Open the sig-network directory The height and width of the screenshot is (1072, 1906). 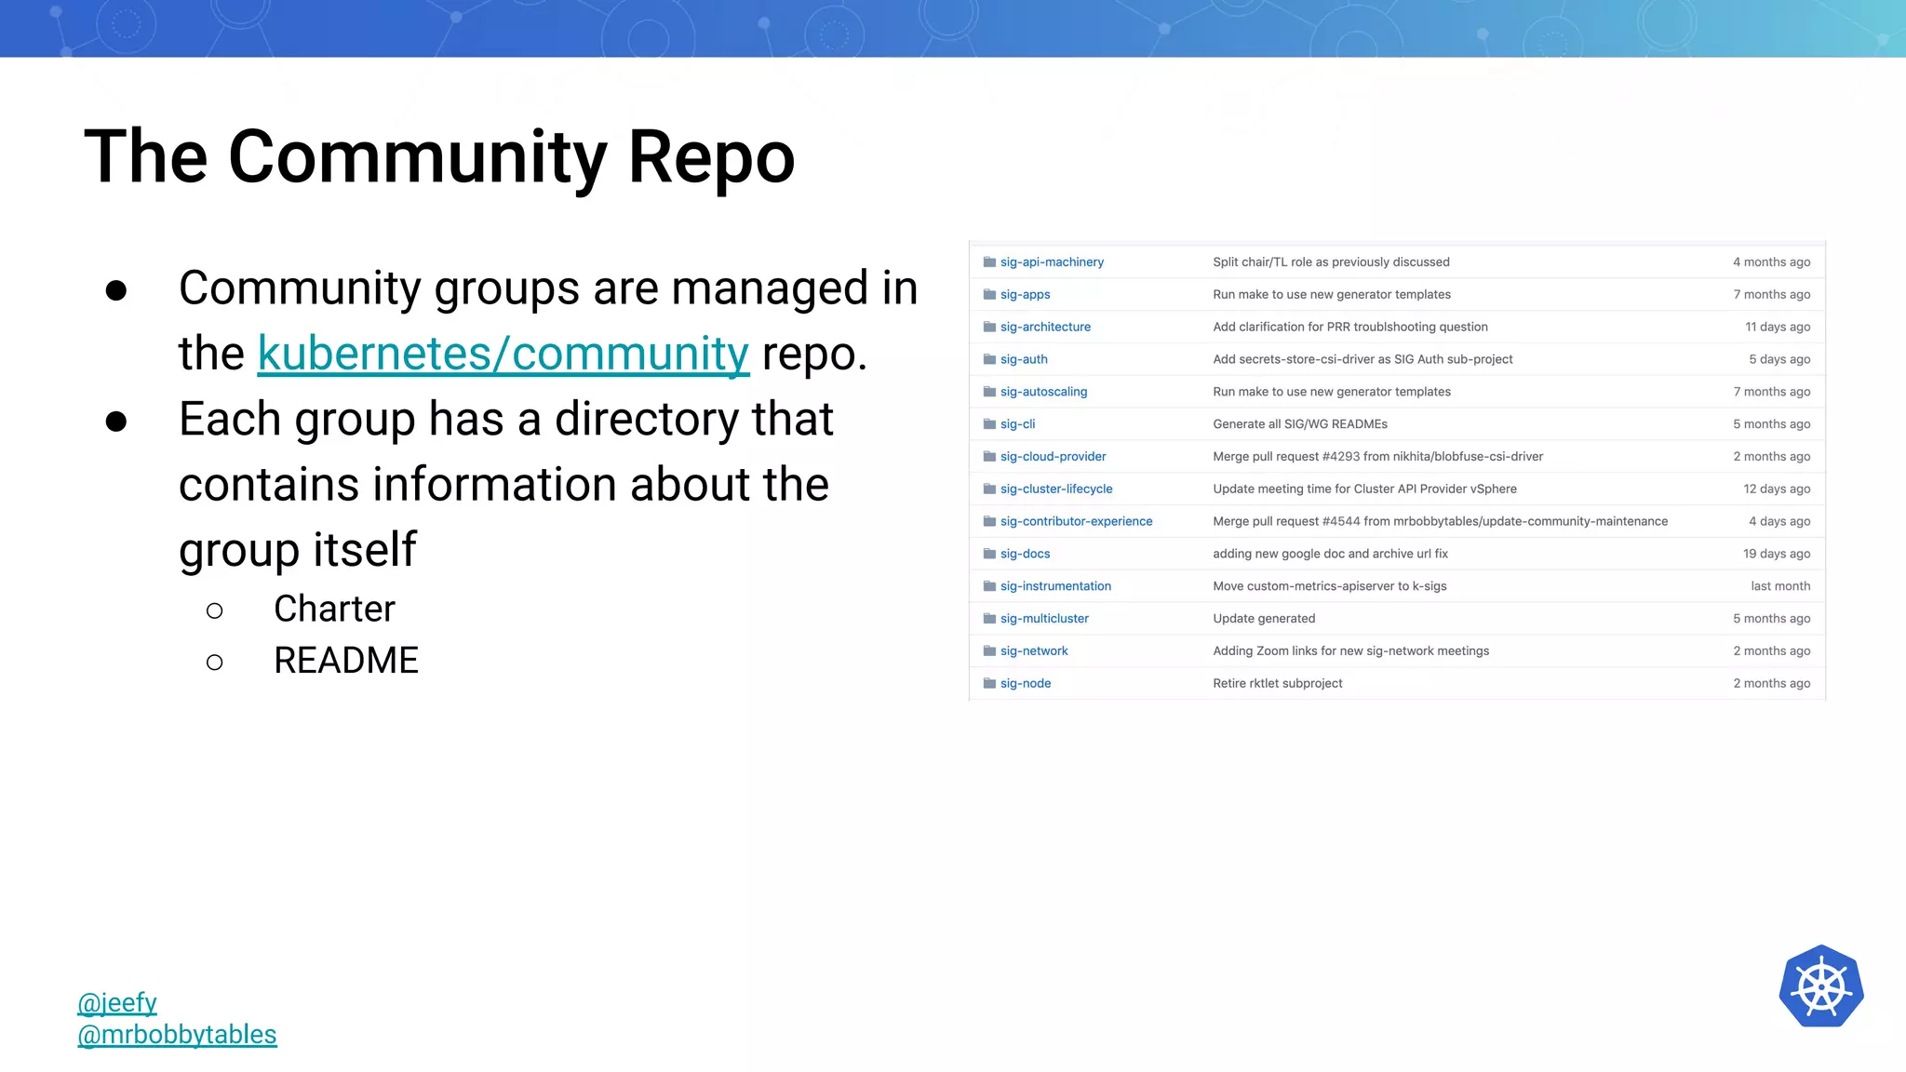click(x=1034, y=651)
